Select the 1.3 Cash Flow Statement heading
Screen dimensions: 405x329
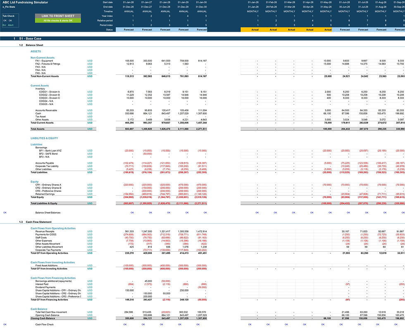coord(35,222)
